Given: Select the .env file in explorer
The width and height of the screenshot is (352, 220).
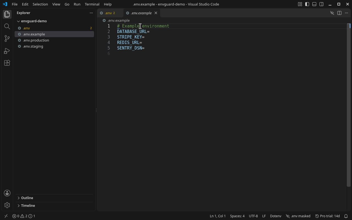Looking at the screenshot, I should tap(54, 28).
